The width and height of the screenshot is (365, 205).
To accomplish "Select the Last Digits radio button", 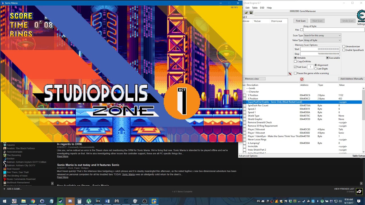I will point(316,69).
